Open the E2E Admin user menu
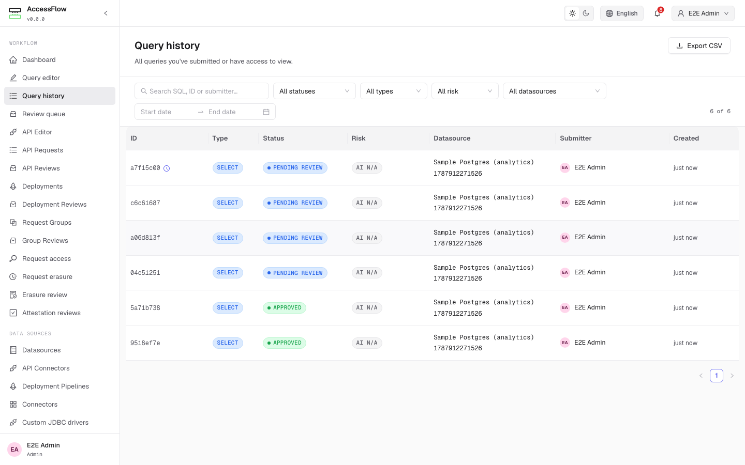This screenshot has height=465, width=745. [703, 13]
